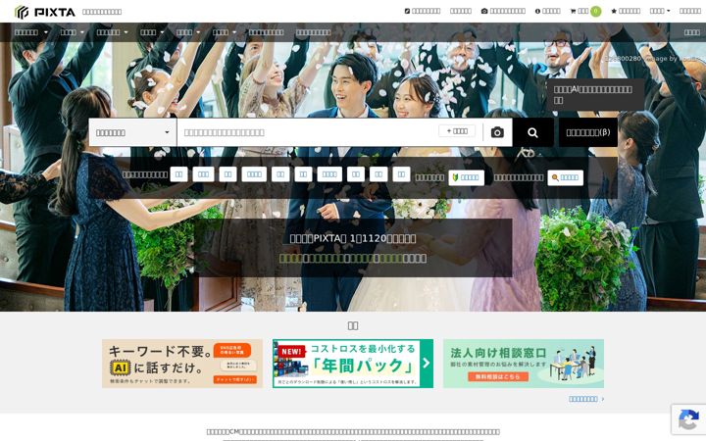Screen dimensions: 706x441
Task: Click the reCAPTCHA badge
Action: [x=688, y=419]
